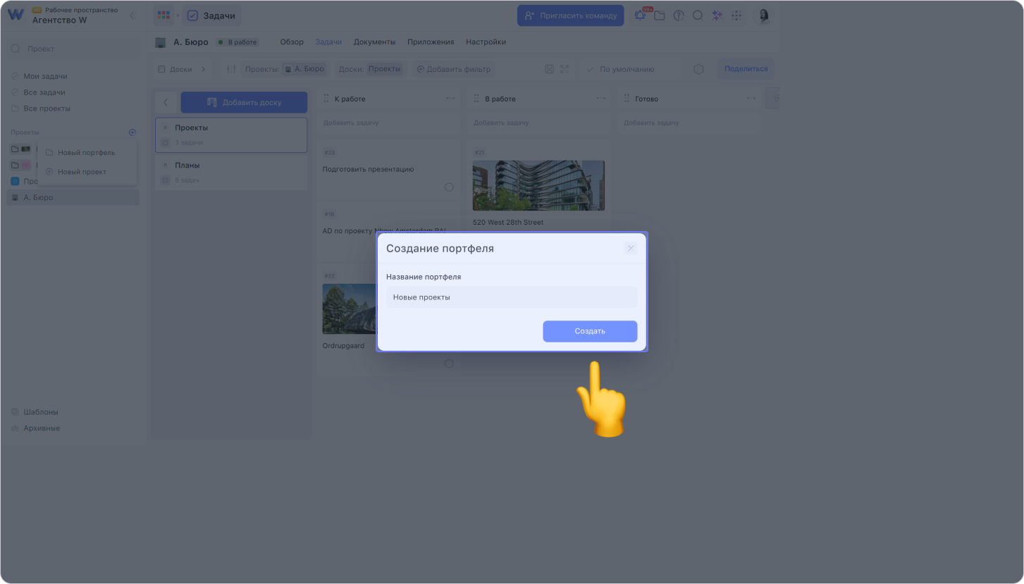Click Пригласить команду button
This screenshot has width=1024, height=584.
570,15
